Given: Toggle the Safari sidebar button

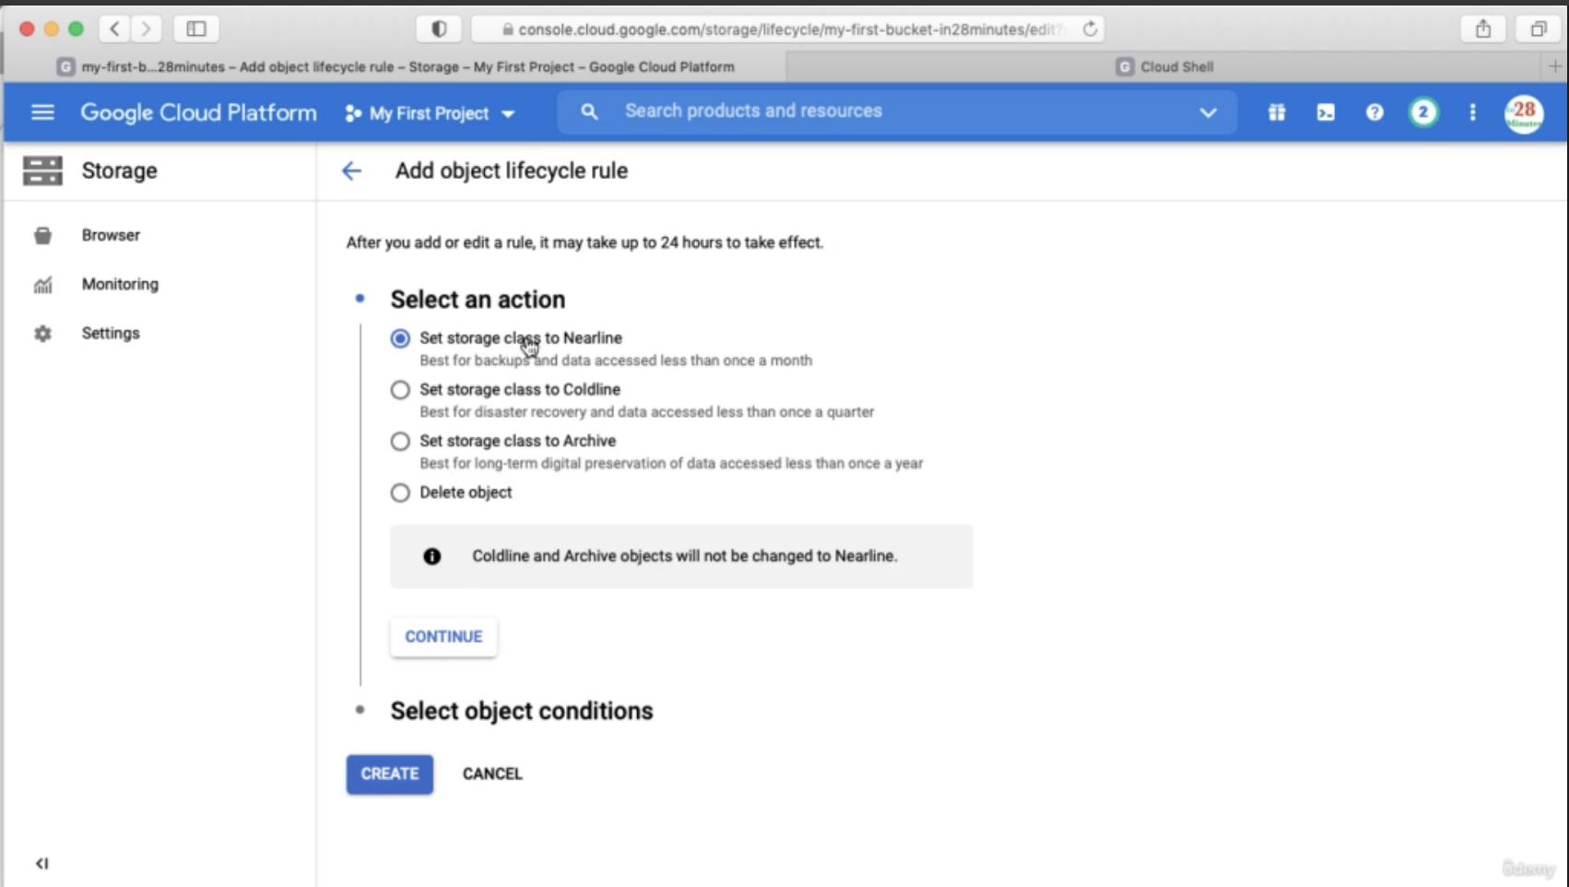Looking at the screenshot, I should [x=196, y=29].
